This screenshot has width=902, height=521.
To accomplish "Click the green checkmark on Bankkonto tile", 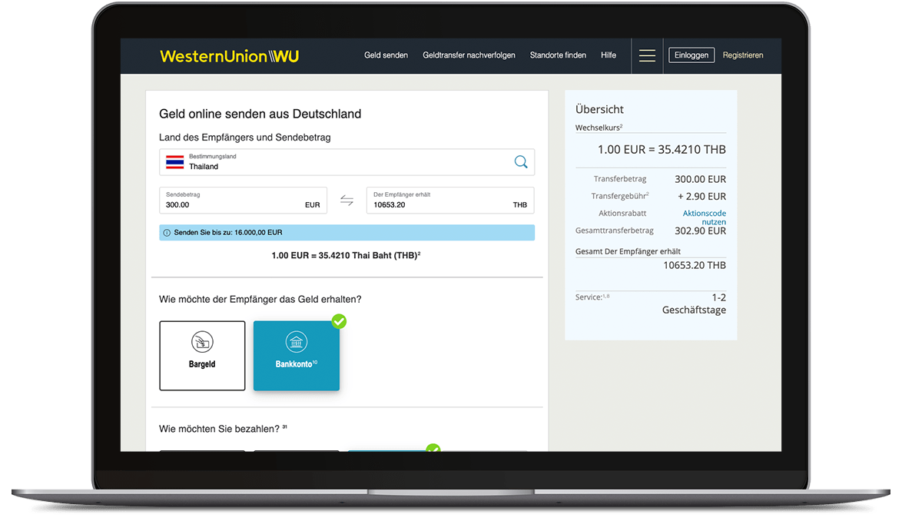I will pos(340,321).
